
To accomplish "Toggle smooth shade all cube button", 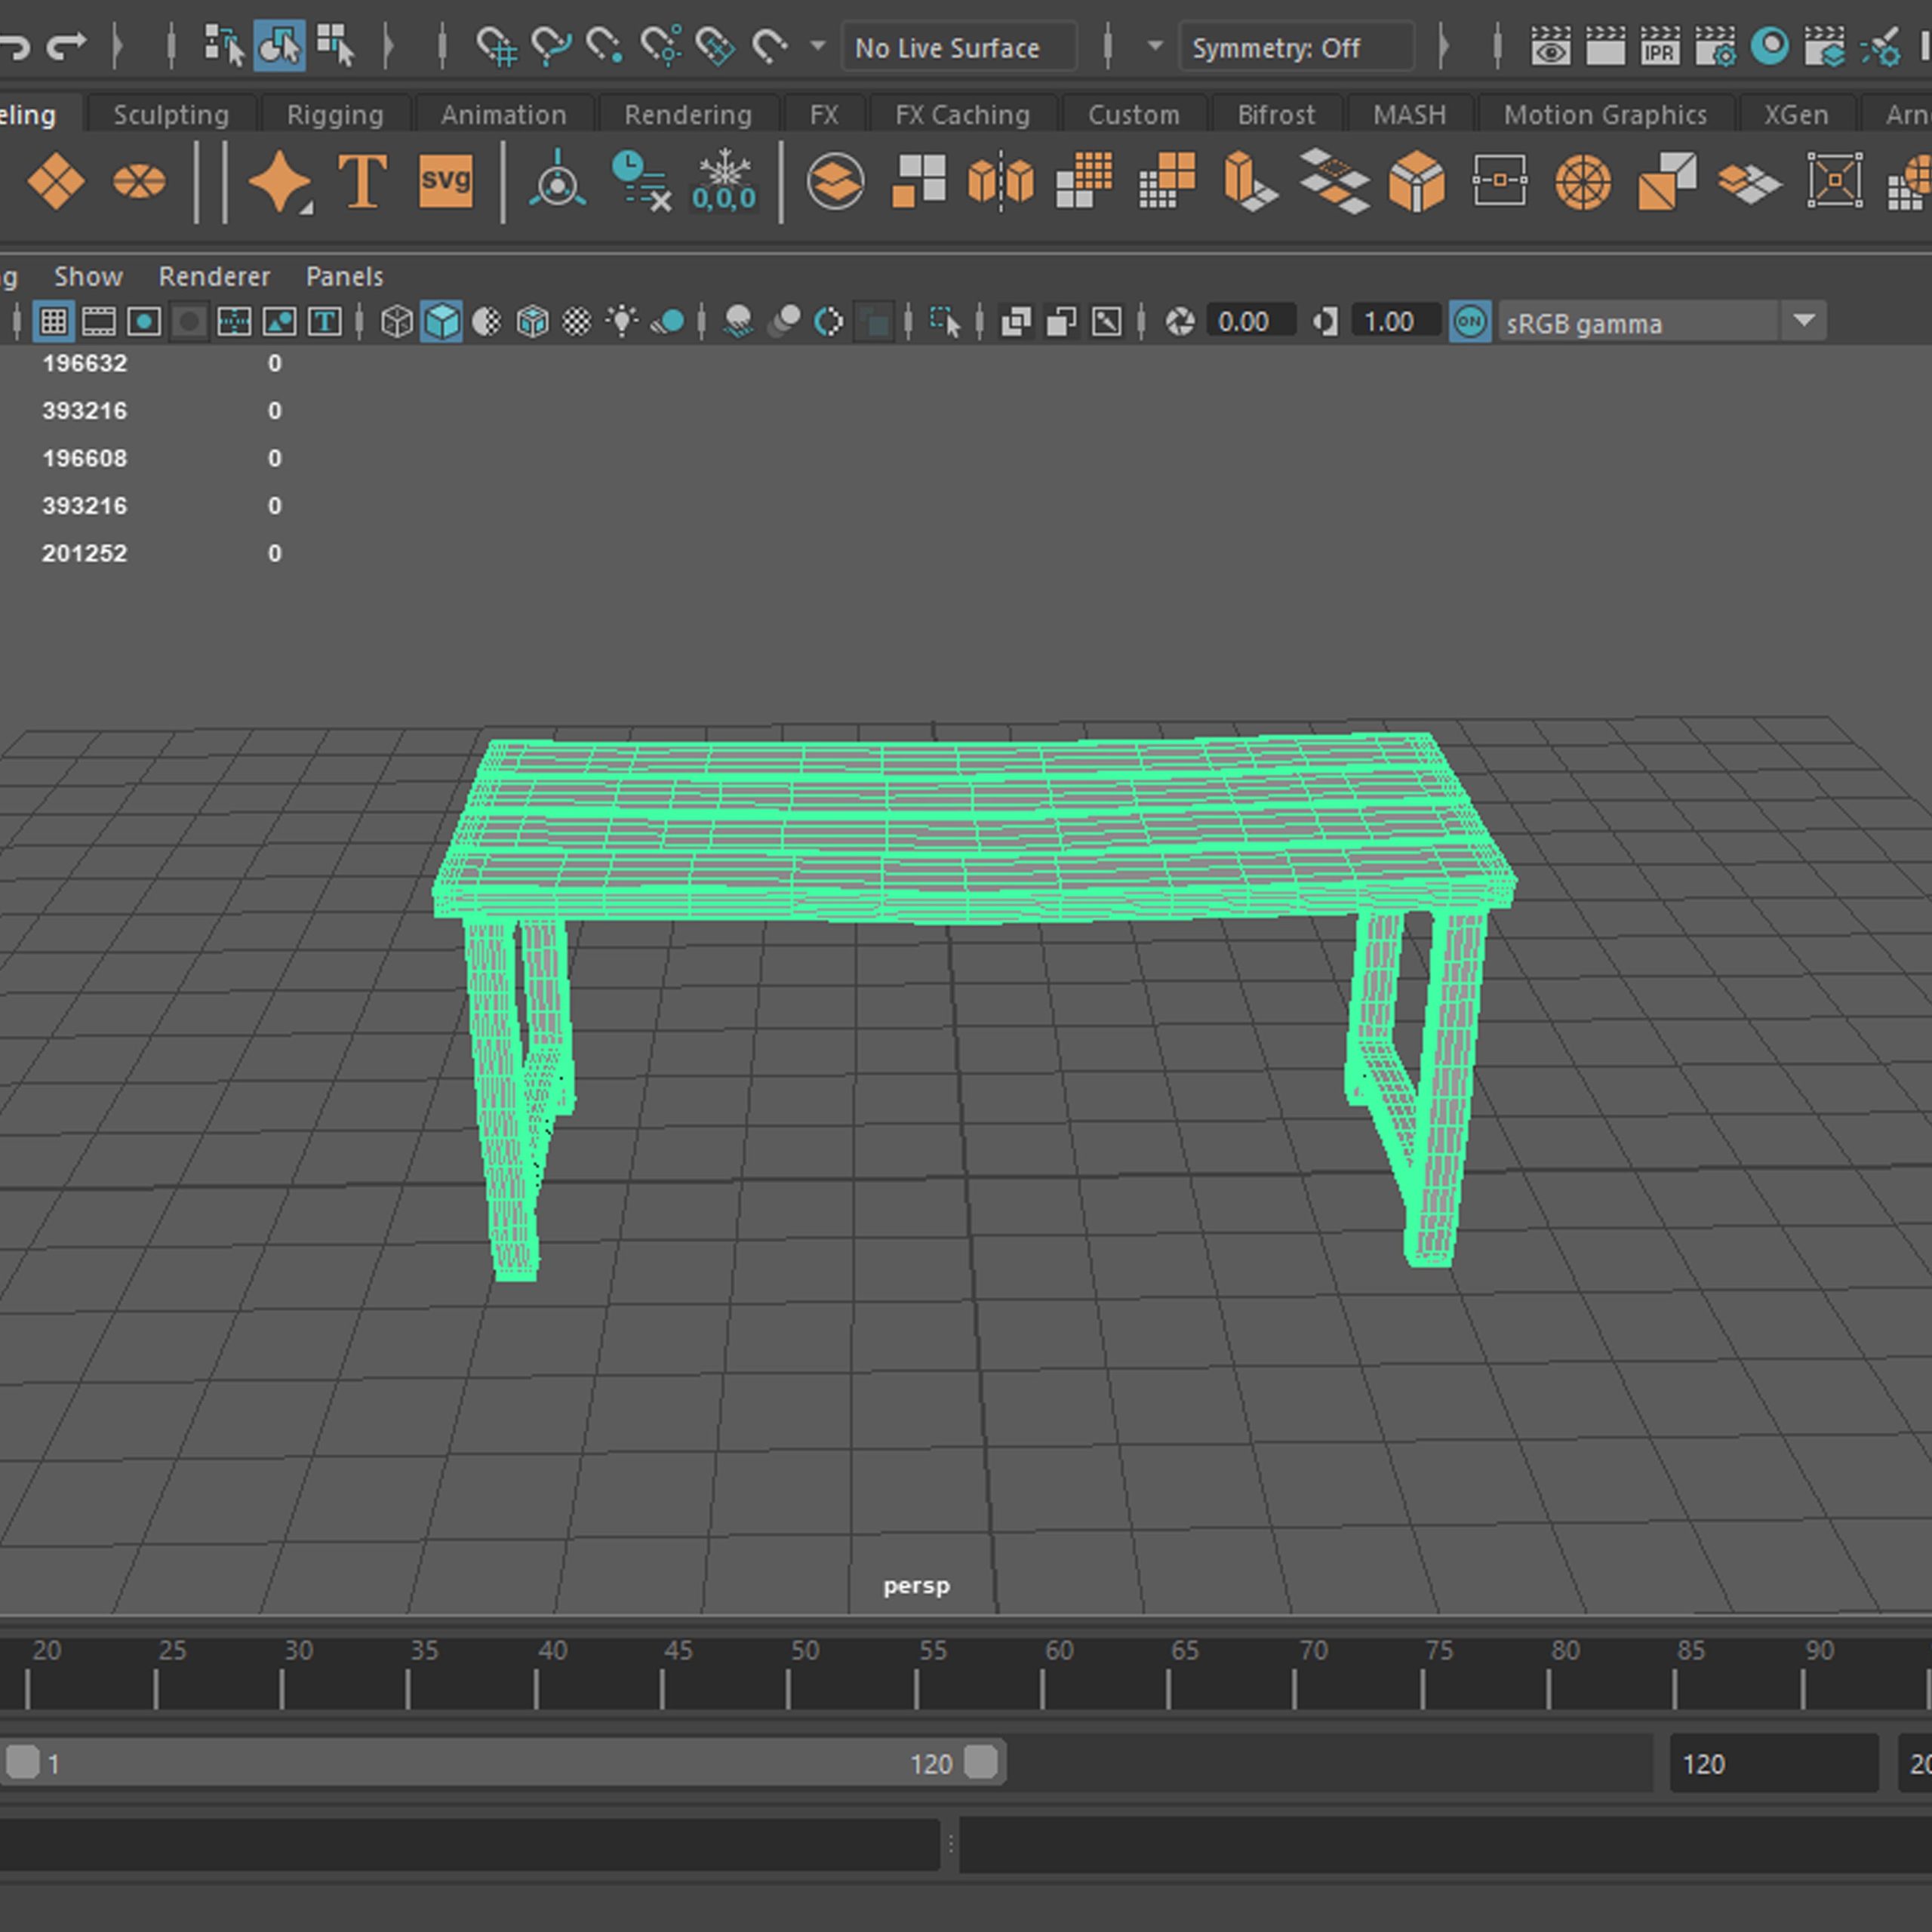I will (x=441, y=322).
